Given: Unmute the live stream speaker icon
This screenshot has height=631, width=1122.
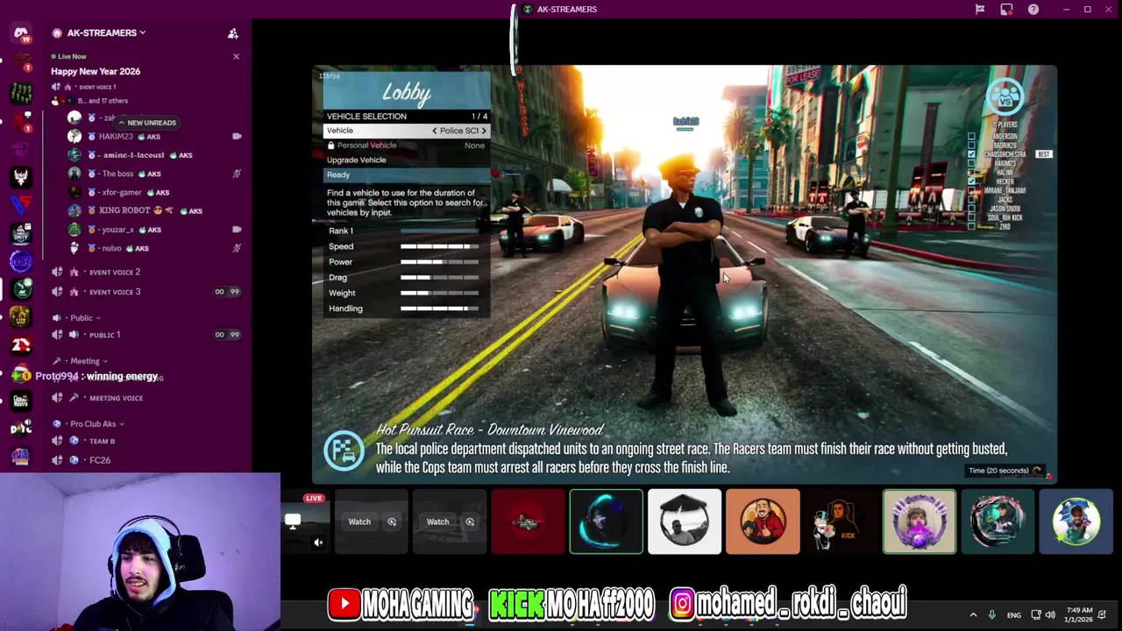Looking at the screenshot, I should point(318,542).
